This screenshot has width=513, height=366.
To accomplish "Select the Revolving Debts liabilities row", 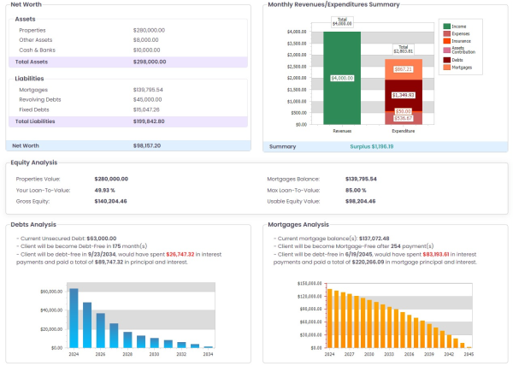I will 128,99.
